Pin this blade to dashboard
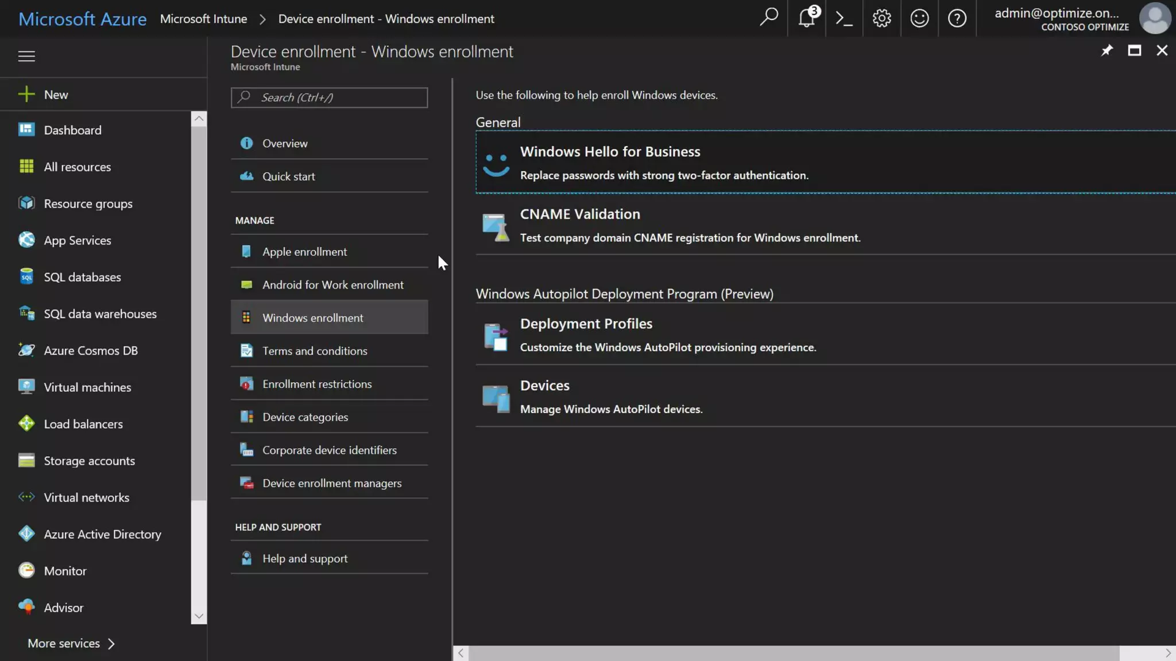1176x661 pixels. pos(1107,50)
